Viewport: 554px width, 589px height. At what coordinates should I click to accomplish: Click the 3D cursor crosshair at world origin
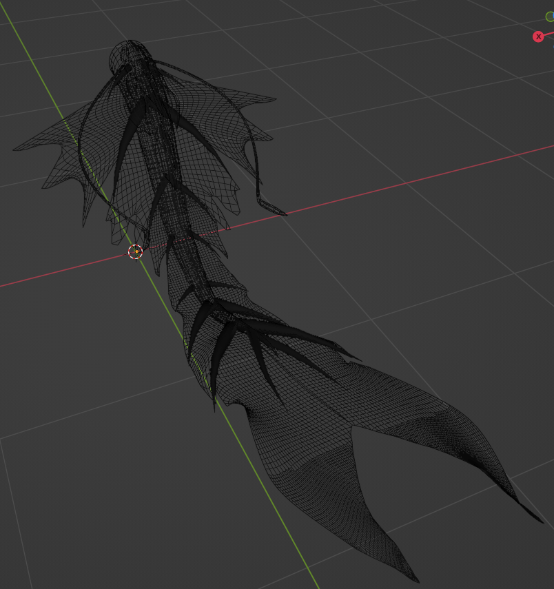pyautogui.click(x=135, y=251)
